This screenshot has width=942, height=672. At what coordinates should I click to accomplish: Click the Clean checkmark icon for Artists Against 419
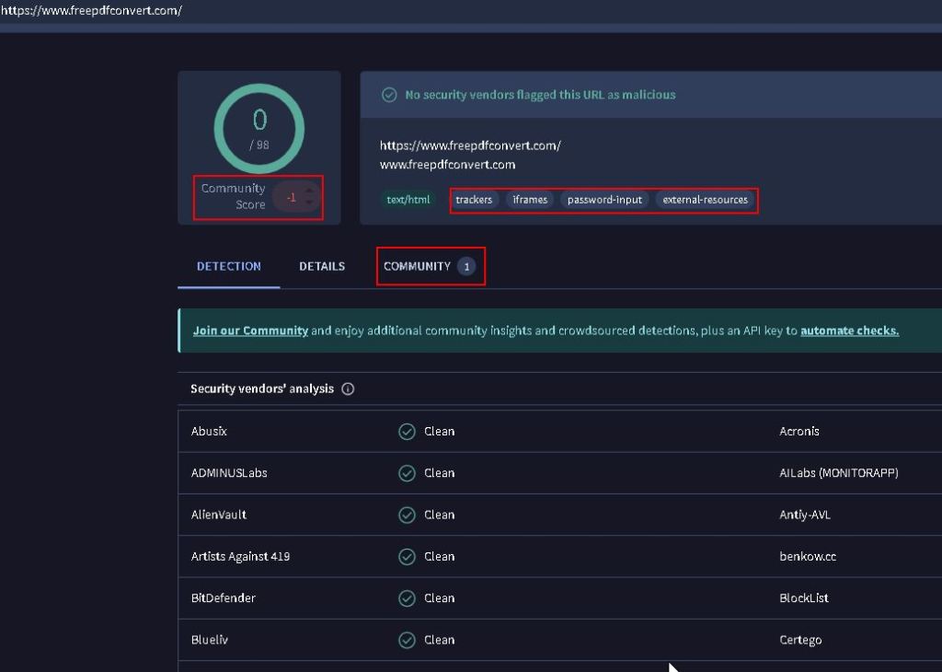407,557
